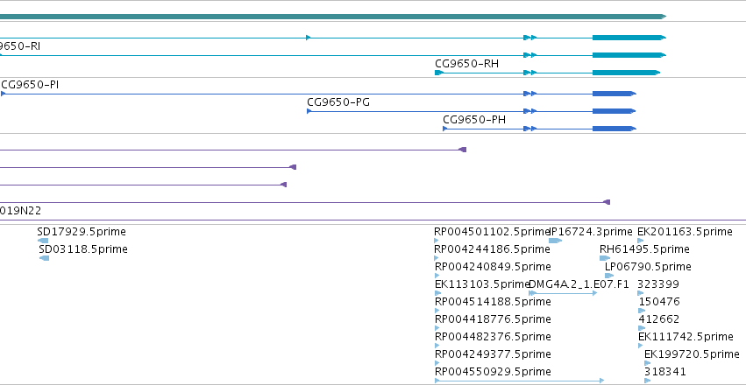746x385 pixels.
Task: Click the CG9650-PH label
Action: 474,120
